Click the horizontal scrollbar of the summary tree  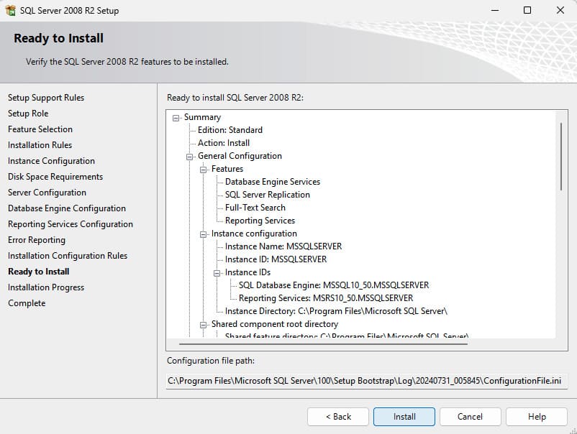pos(324,344)
